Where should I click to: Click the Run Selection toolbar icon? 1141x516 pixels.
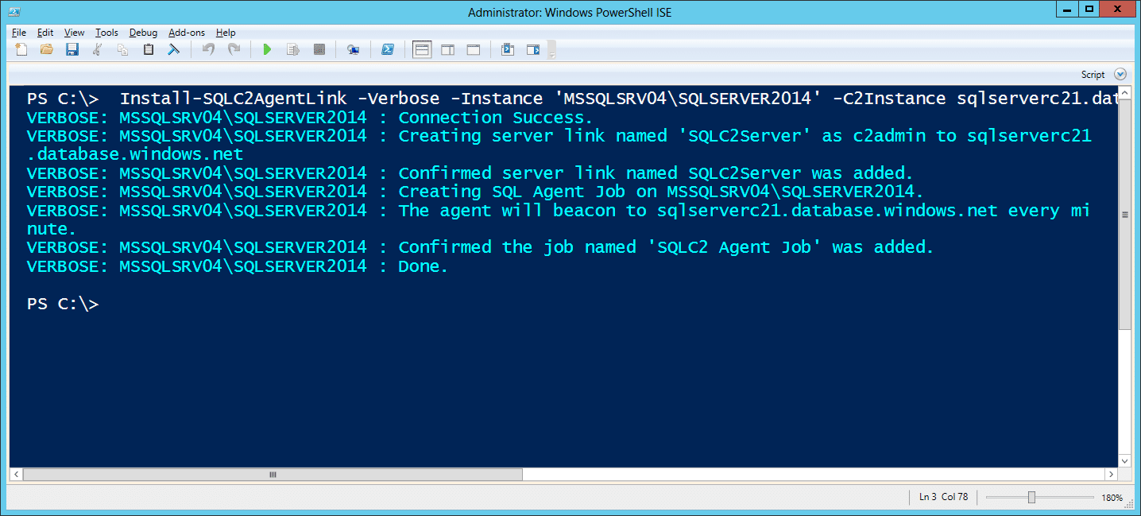293,49
